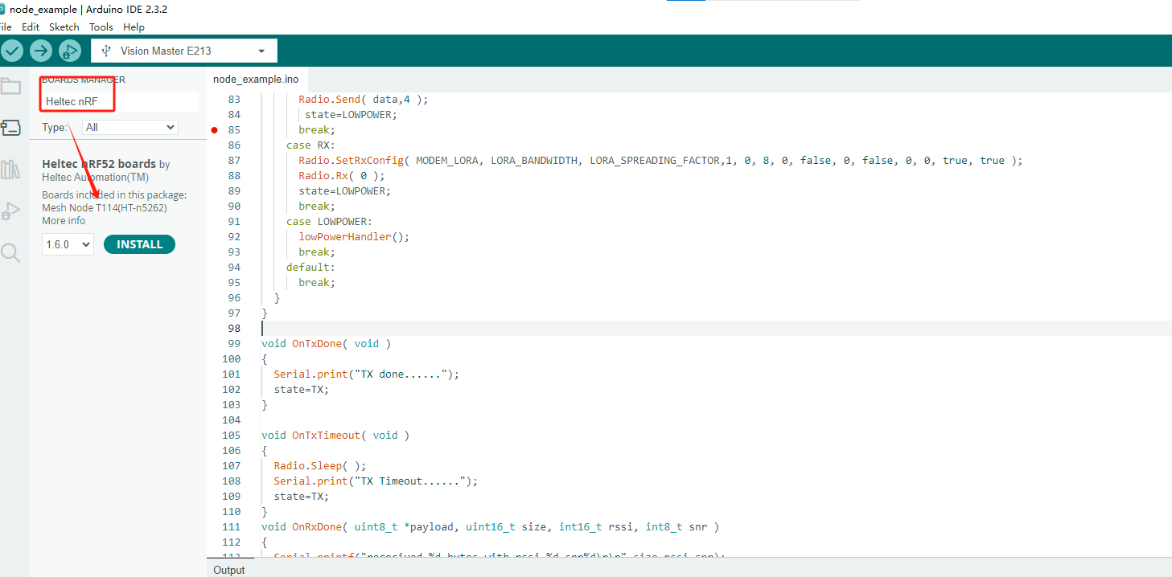The image size is (1172, 577).
Task: Click the Verify sketch checkmark icon
Action: click(12, 51)
